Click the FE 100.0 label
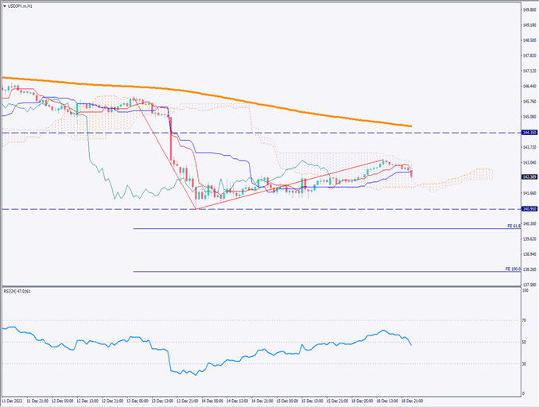 point(513,269)
